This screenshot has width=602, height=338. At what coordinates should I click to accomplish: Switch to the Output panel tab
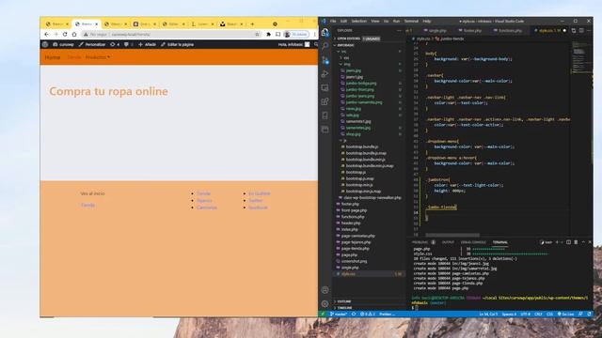448,242
